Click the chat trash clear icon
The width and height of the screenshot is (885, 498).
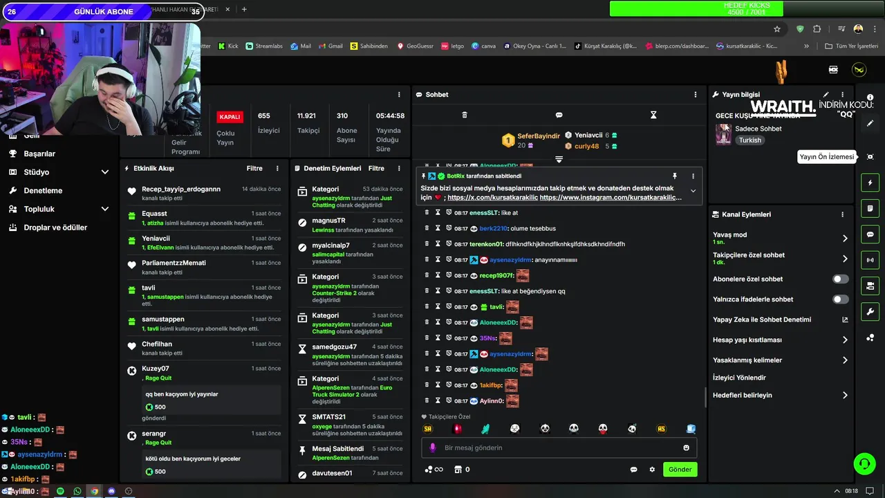pyautogui.click(x=465, y=115)
